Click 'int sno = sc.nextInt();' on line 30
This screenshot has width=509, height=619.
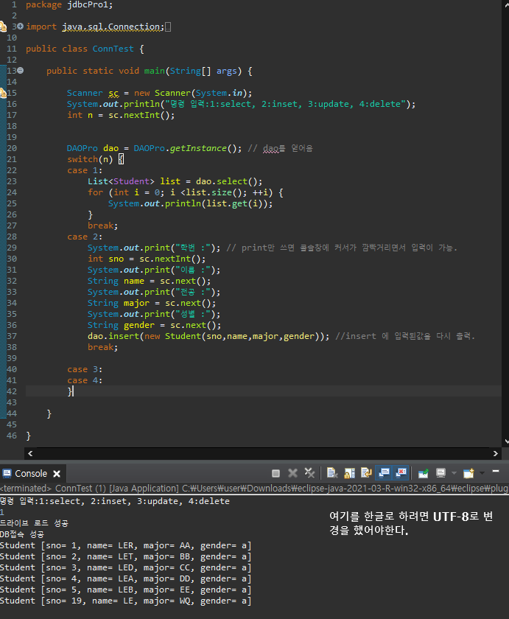[x=147, y=259]
